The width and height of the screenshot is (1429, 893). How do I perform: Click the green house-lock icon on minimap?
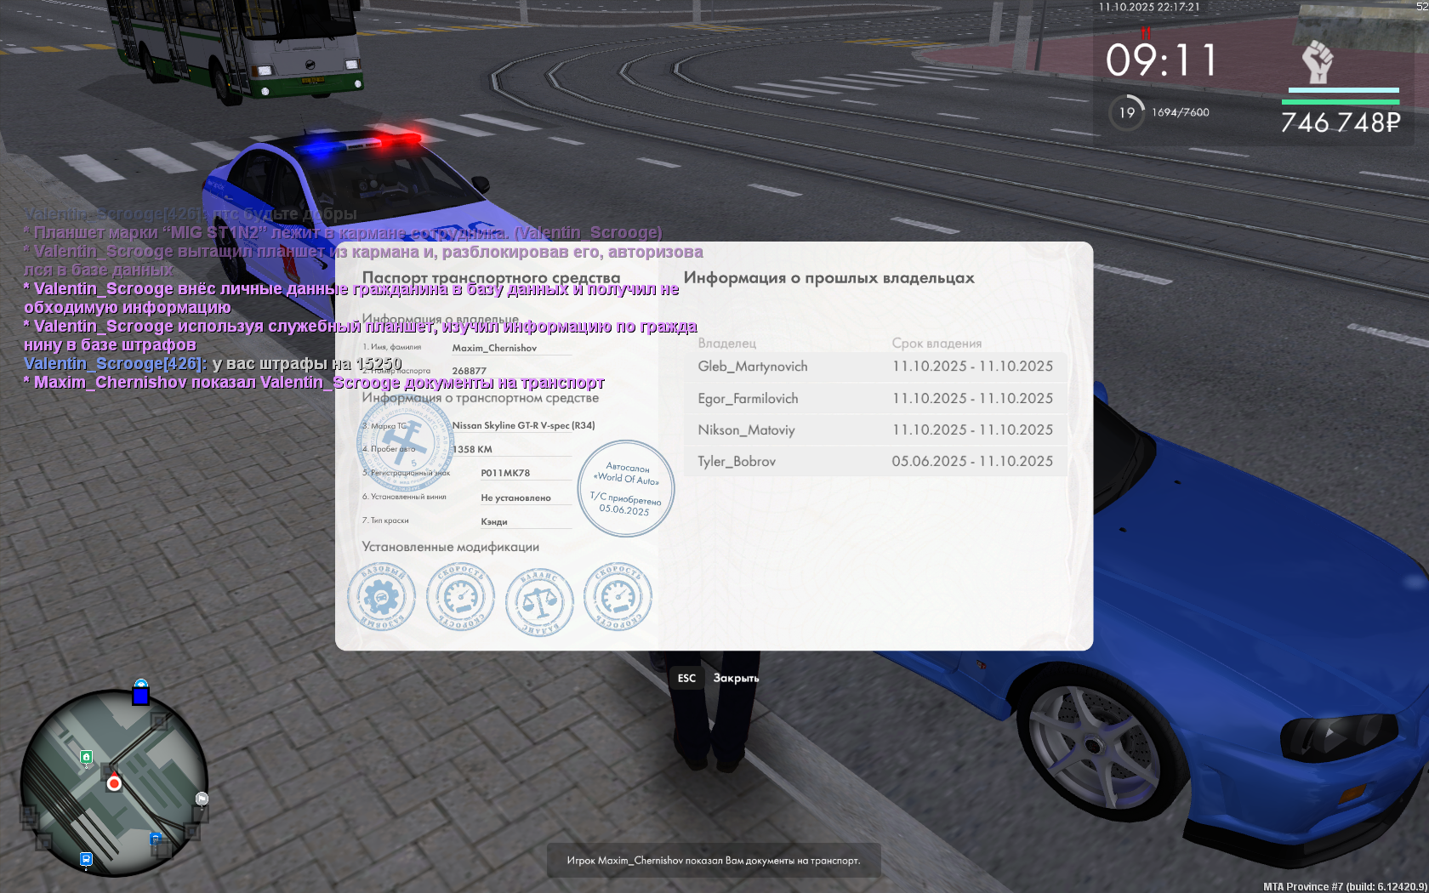click(86, 757)
